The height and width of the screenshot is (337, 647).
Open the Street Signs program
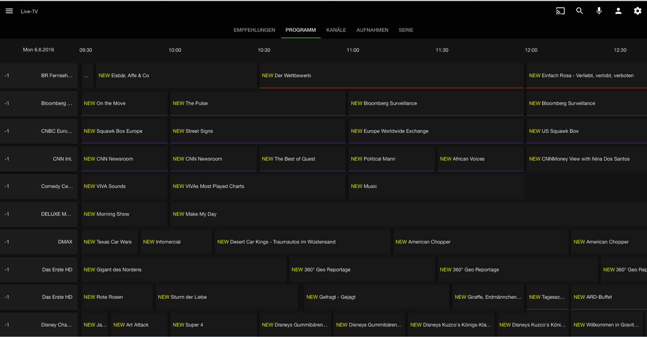[x=258, y=131]
